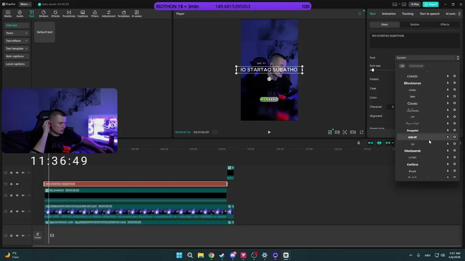The height and width of the screenshot is (261, 465).
Task: Play the preview in the Player
Action: point(269,132)
